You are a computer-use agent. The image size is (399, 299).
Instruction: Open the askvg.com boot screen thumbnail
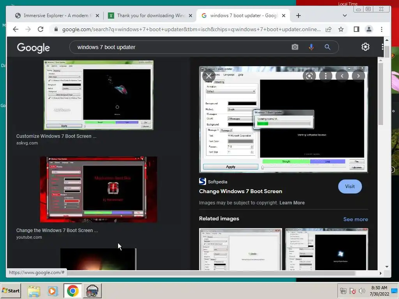click(99, 95)
